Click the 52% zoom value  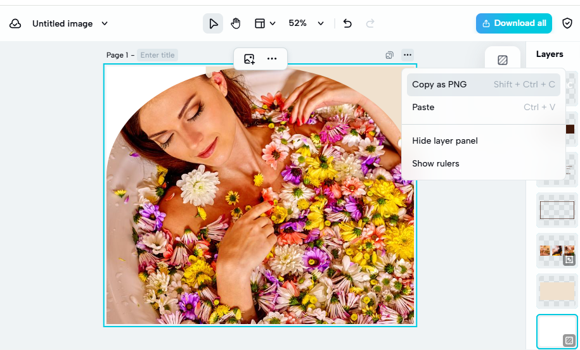point(297,23)
